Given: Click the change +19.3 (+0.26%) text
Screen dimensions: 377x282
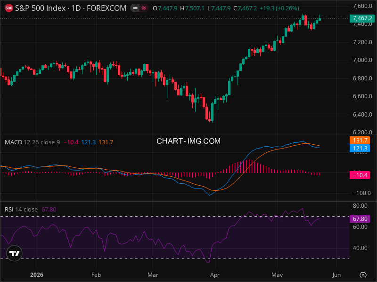Looking at the screenshot, I should [x=279, y=8].
